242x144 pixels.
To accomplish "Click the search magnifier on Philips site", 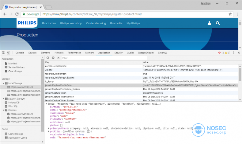I will pos(218,23).
